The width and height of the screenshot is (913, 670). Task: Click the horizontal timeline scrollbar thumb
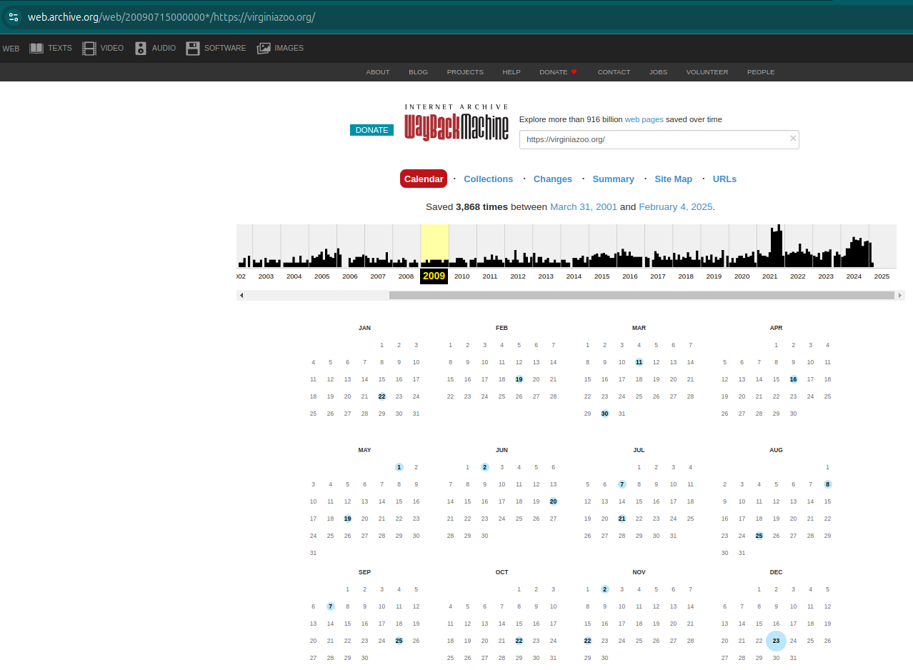point(641,295)
